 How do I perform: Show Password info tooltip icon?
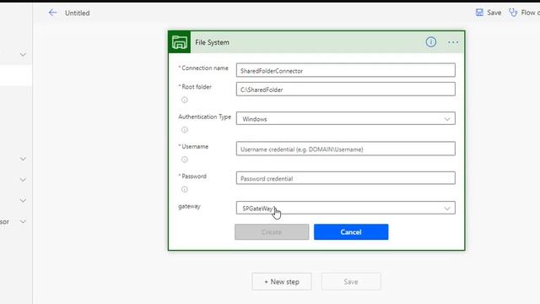[x=185, y=189]
